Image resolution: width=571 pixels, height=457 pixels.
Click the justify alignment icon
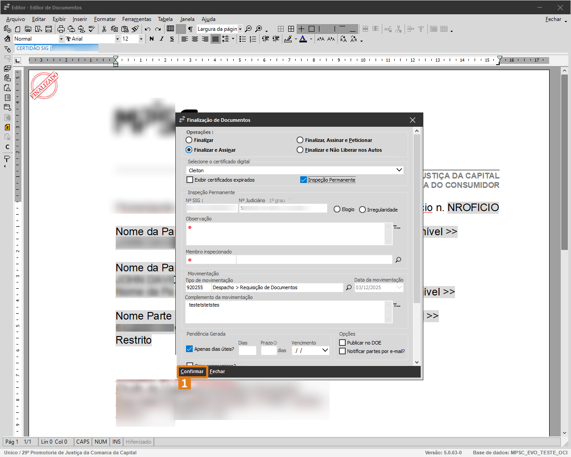click(x=215, y=39)
